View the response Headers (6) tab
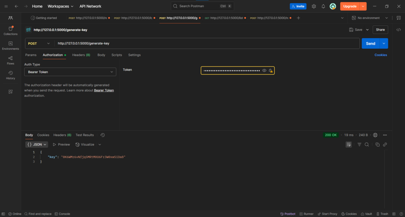405x217 pixels. (x=62, y=135)
